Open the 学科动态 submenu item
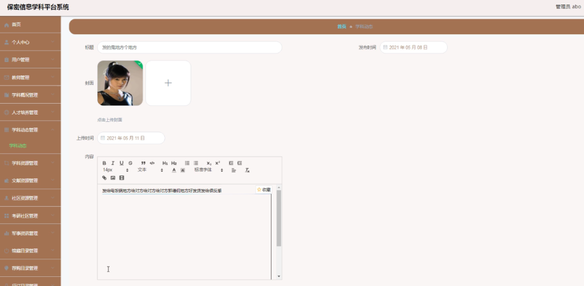 pos(18,146)
